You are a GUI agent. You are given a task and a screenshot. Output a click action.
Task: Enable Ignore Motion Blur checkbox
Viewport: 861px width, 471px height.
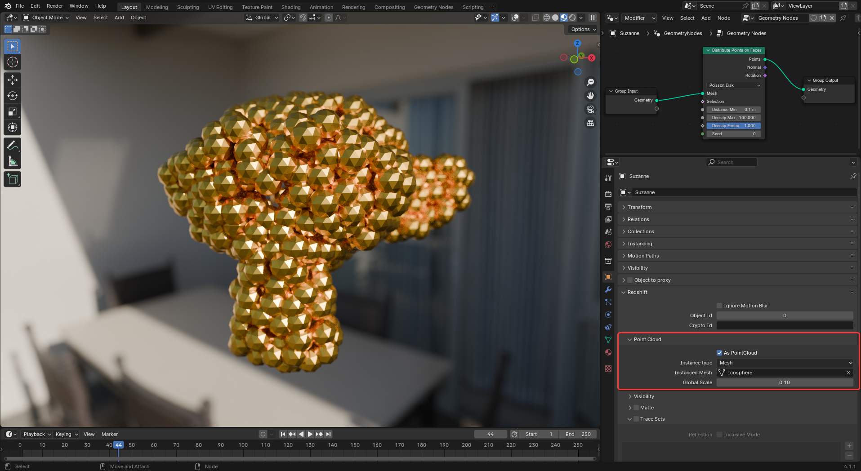click(719, 306)
